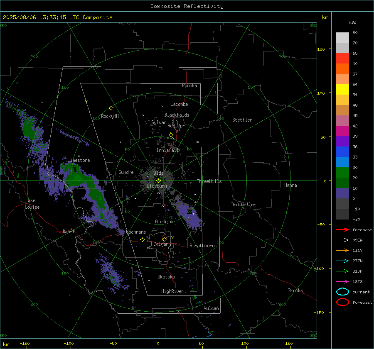The image size is (374, 349).
Task: Click the Lacombe city label
Action: point(179,104)
